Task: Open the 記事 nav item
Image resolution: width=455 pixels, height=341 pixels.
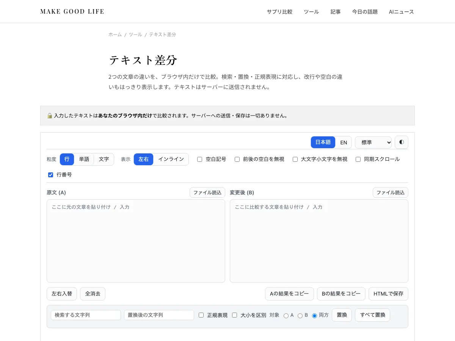Action: (336, 12)
